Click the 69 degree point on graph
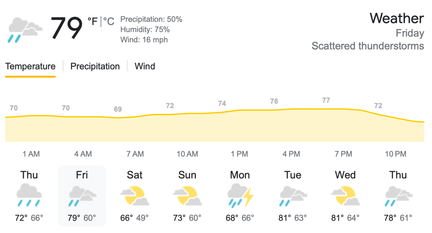The height and width of the screenshot is (233, 432). (118, 109)
